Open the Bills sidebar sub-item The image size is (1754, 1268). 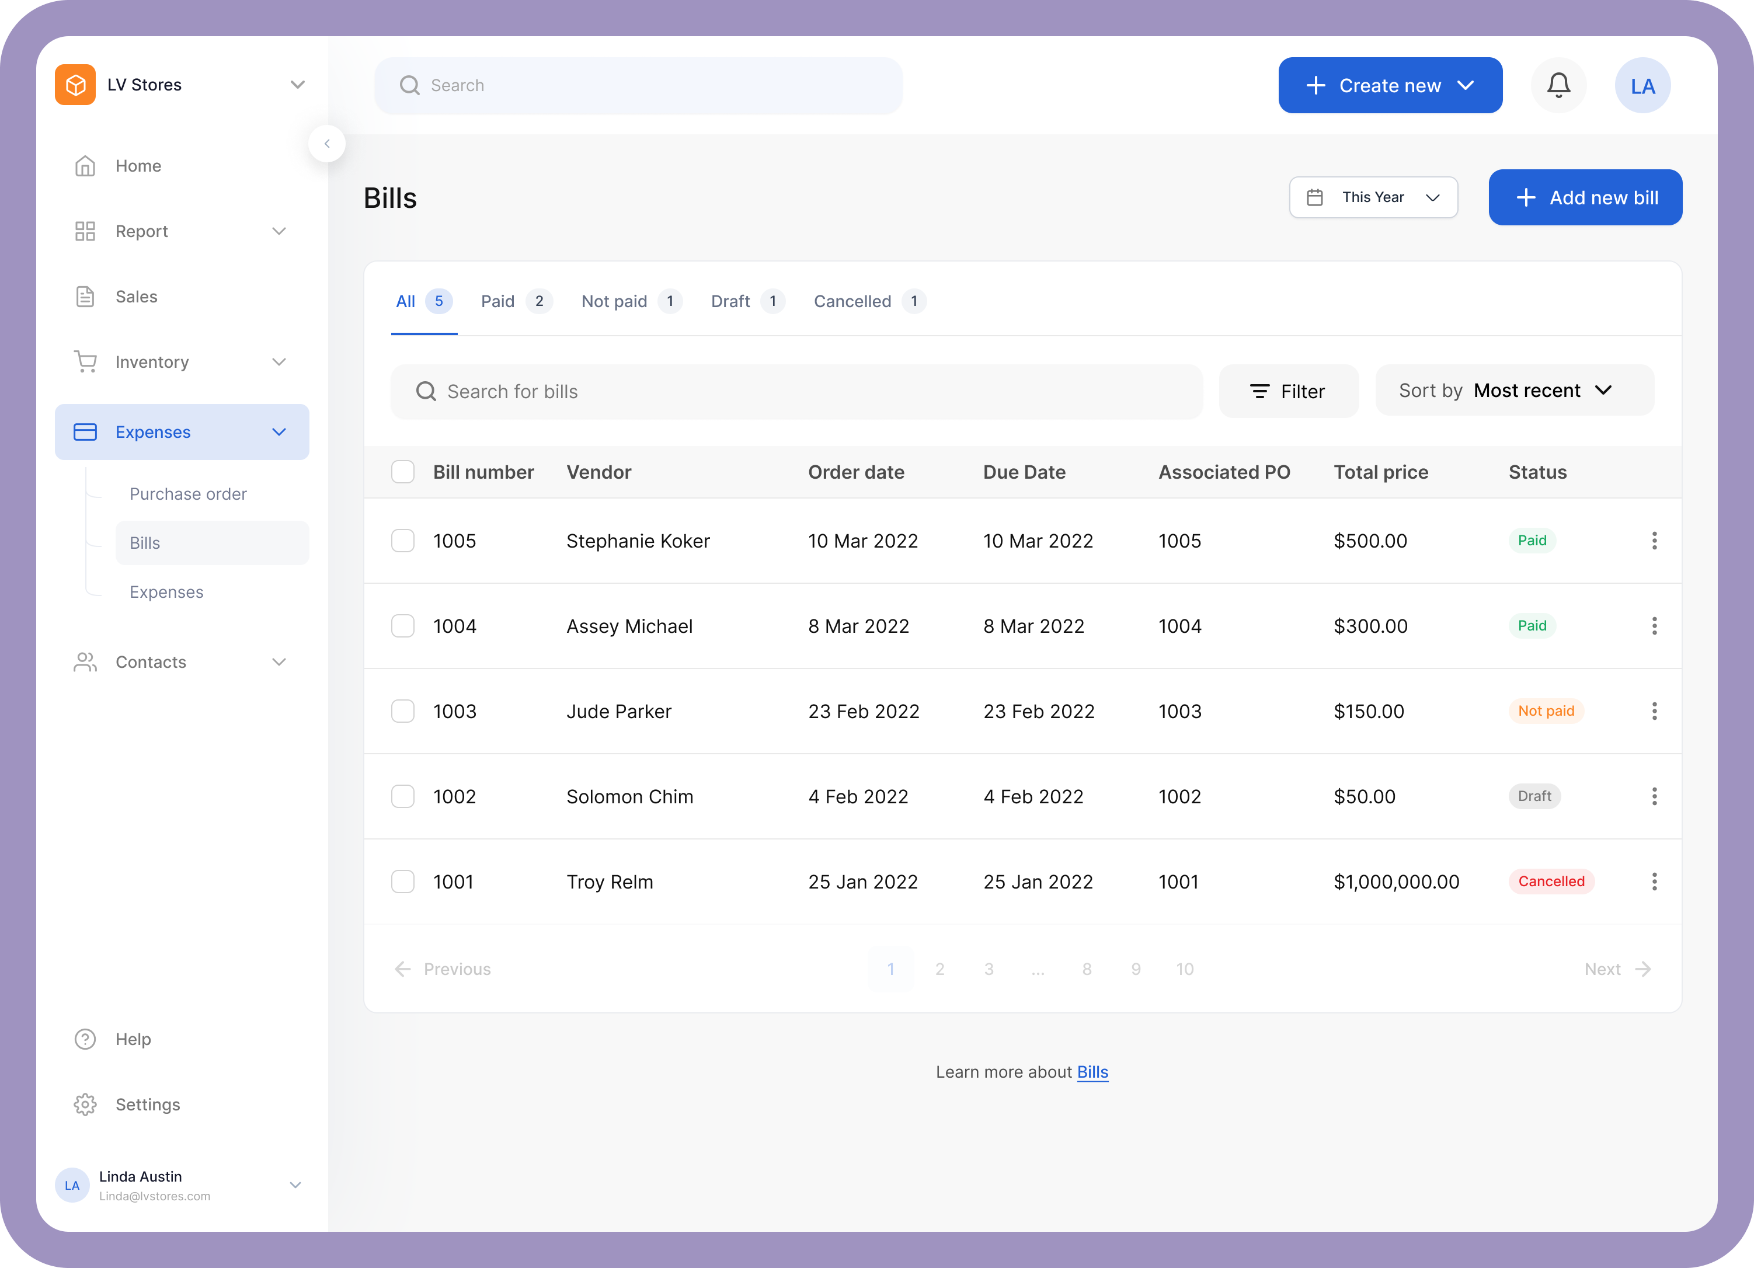click(212, 543)
